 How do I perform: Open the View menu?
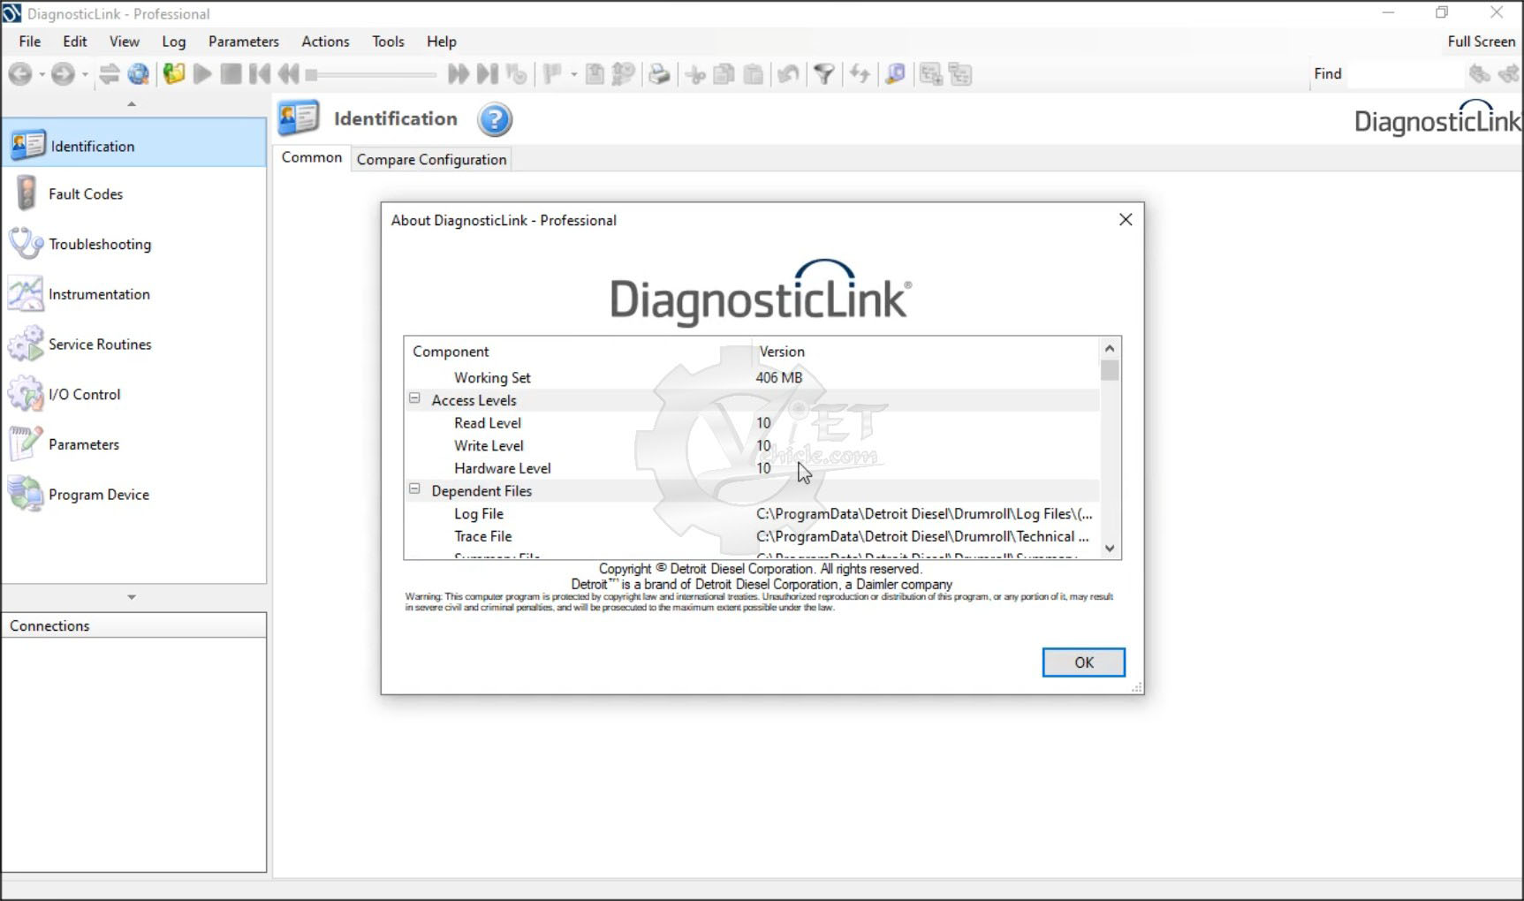[x=125, y=42]
